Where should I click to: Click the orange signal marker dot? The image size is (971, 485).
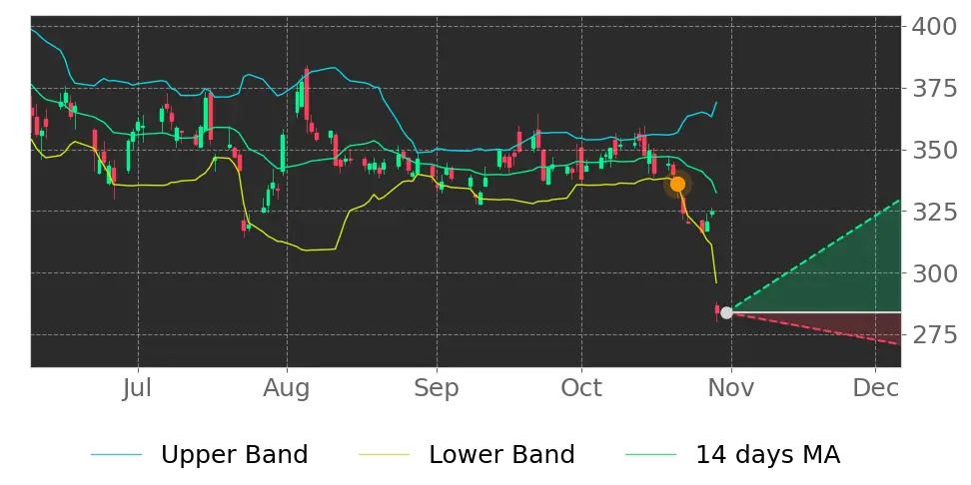[677, 184]
